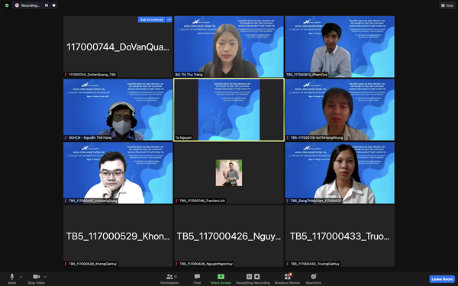Stop recording from top Recording indicator

point(53,5)
